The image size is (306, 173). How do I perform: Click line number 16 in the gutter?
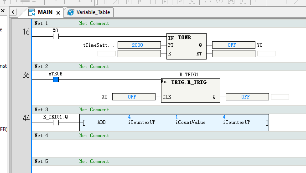26,32
